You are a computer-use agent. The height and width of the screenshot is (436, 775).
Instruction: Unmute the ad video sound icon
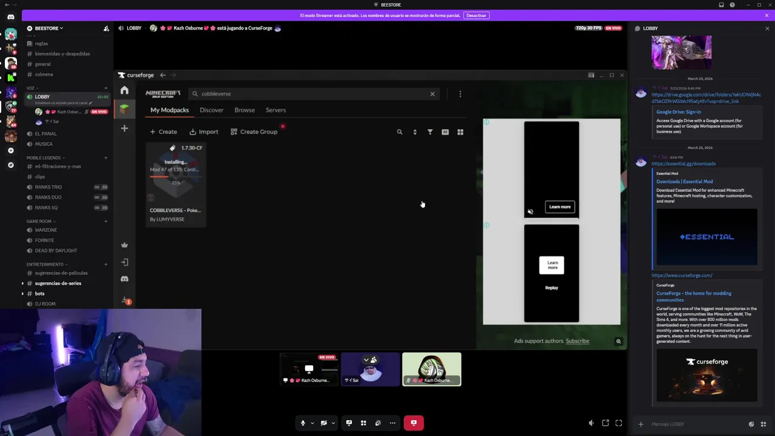point(530,211)
